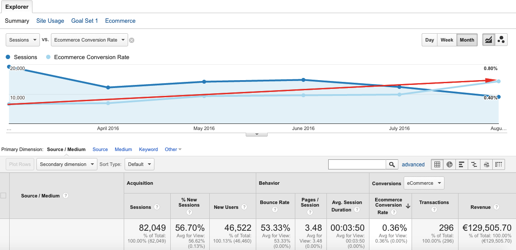Open the Goal Set 1 tab
Image resolution: width=516 pixels, height=250 pixels.
(84, 21)
